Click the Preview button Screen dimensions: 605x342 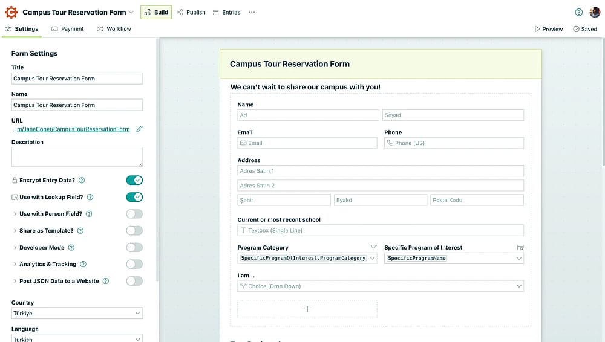[x=548, y=29]
